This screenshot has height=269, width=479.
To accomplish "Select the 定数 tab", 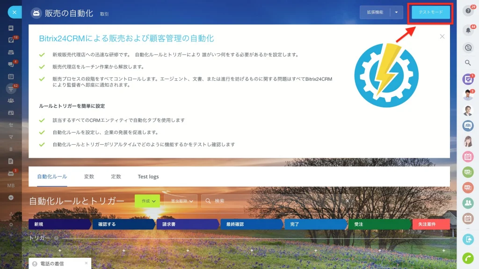I will point(116,177).
